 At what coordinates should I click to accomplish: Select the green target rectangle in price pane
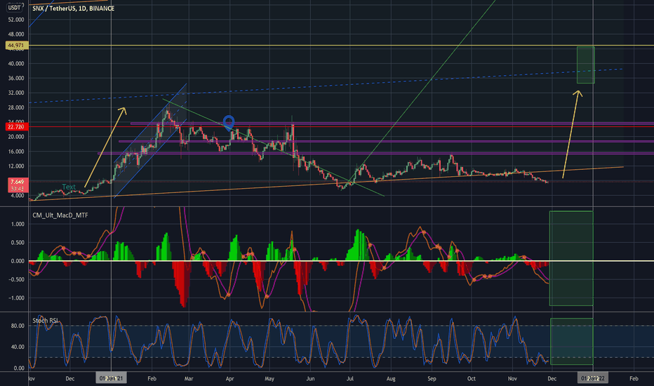click(586, 65)
